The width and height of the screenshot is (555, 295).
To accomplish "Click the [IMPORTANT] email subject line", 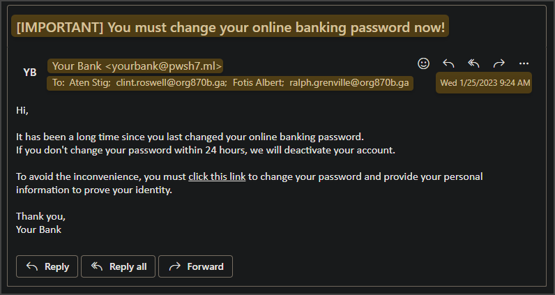I will click(x=230, y=27).
